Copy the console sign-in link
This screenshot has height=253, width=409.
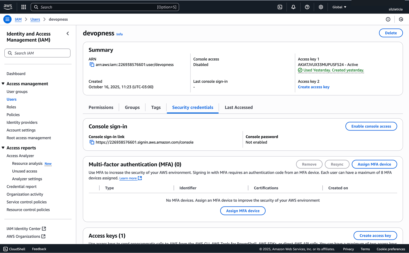point(92,142)
